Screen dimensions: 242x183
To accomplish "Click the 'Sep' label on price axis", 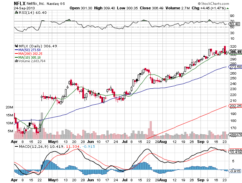I will tap(201, 142).
